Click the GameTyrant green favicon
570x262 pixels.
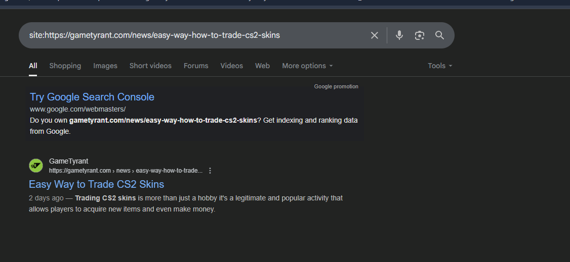tap(36, 166)
